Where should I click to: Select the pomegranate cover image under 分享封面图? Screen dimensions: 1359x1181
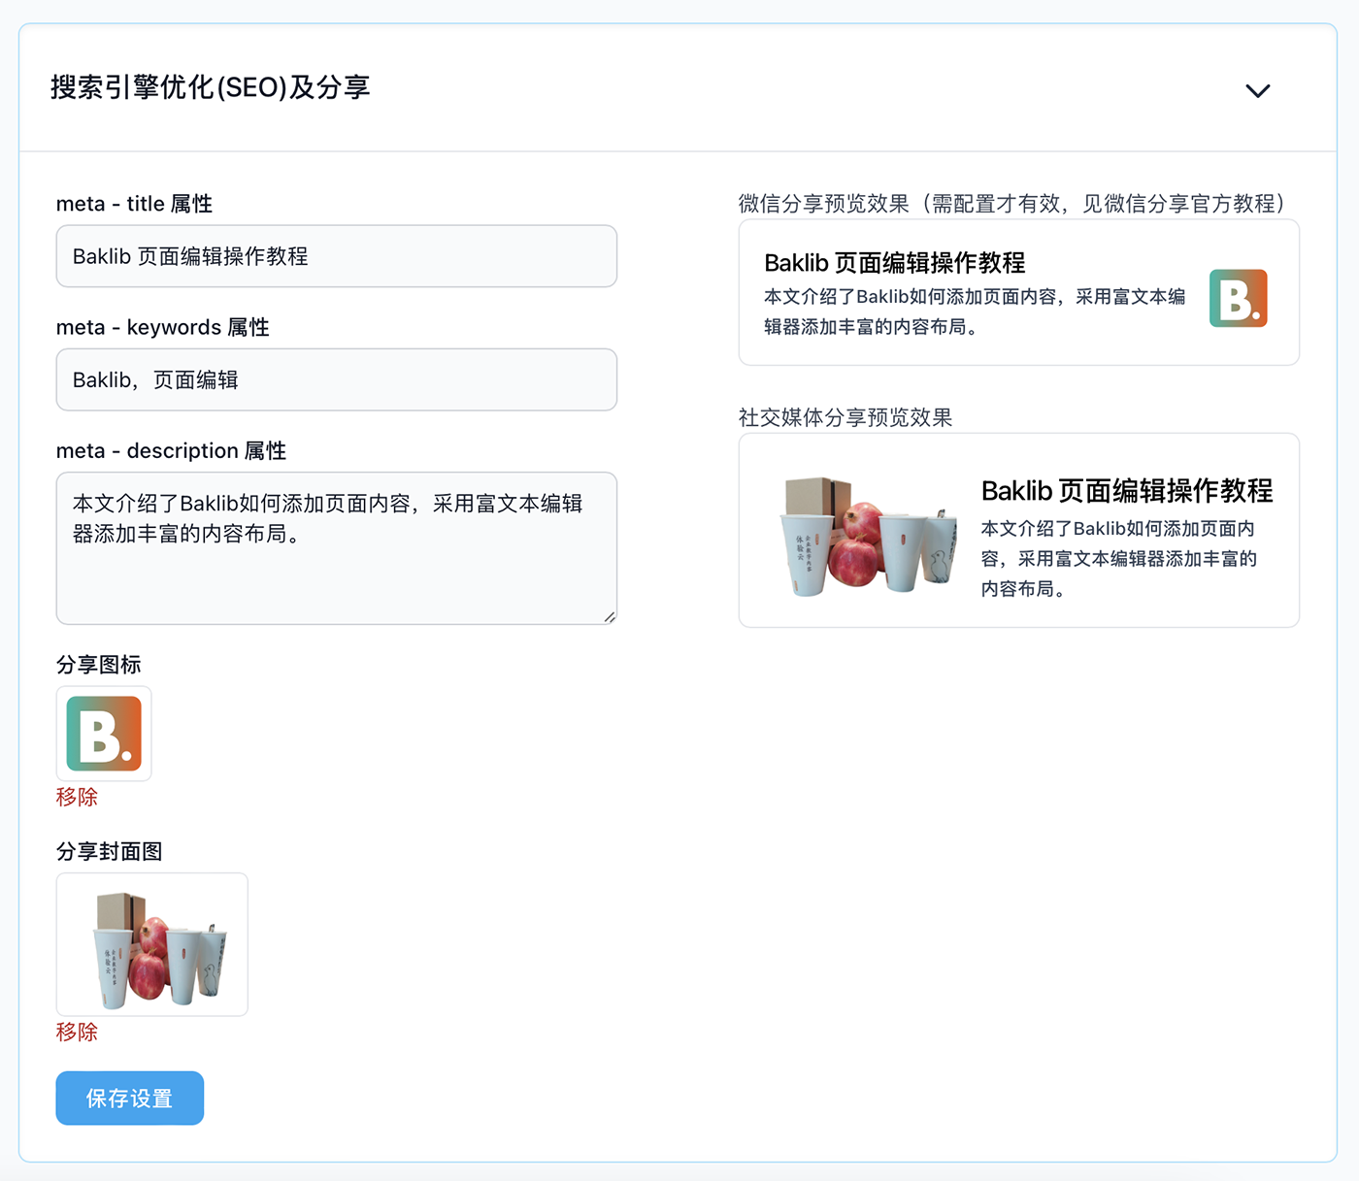[151, 943]
